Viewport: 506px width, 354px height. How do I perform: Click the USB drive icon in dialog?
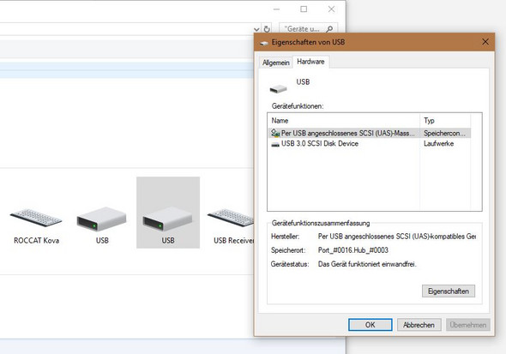278,88
